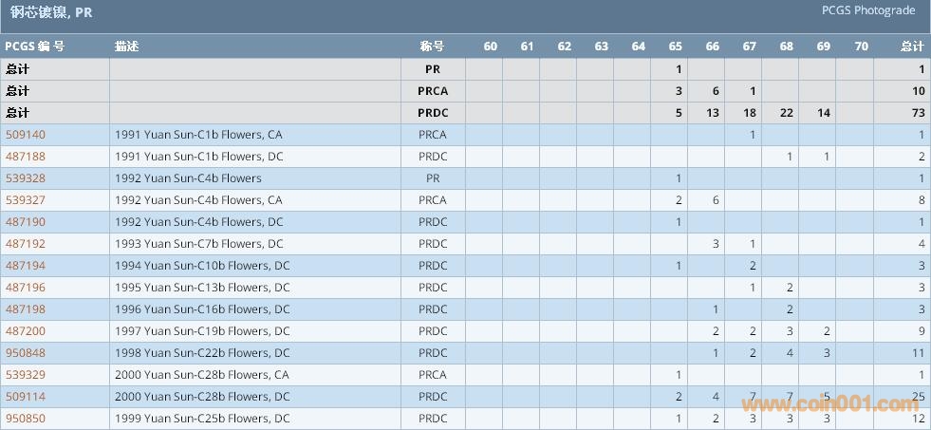Click PCGS number 487192
The height and width of the screenshot is (430, 931).
point(26,244)
